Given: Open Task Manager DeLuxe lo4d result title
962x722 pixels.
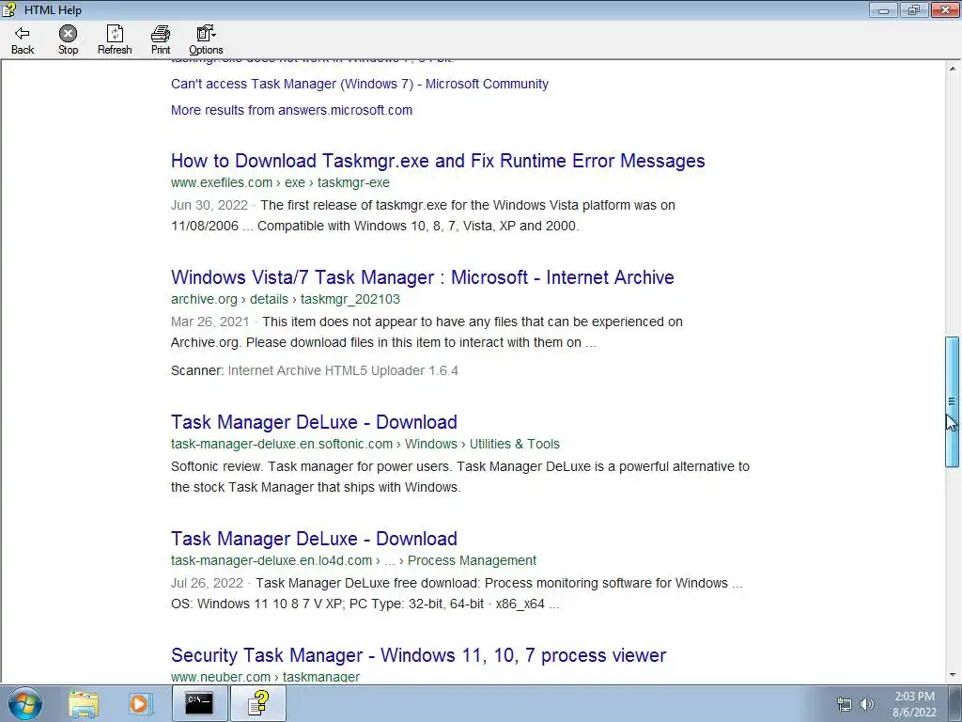Looking at the screenshot, I should pyautogui.click(x=314, y=539).
